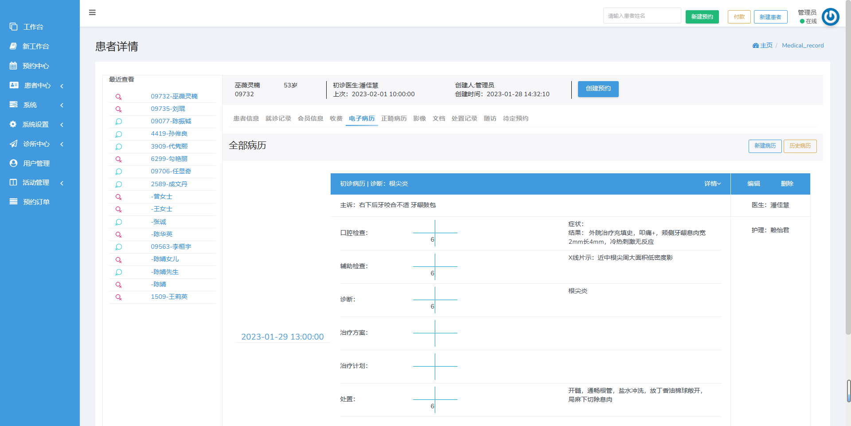Open recent patient 09735-刘琨
Viewport: 851px width, 426px height.
[168, 109]
